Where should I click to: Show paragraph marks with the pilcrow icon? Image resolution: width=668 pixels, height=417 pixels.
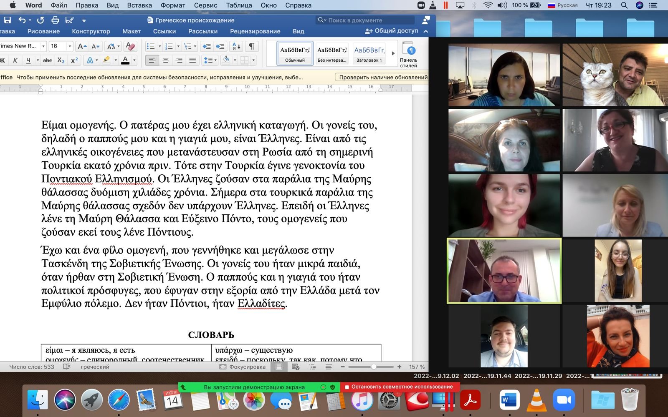click(251, 46)
